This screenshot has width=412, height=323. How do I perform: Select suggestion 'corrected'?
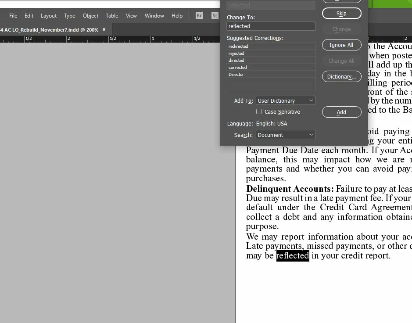271,67
